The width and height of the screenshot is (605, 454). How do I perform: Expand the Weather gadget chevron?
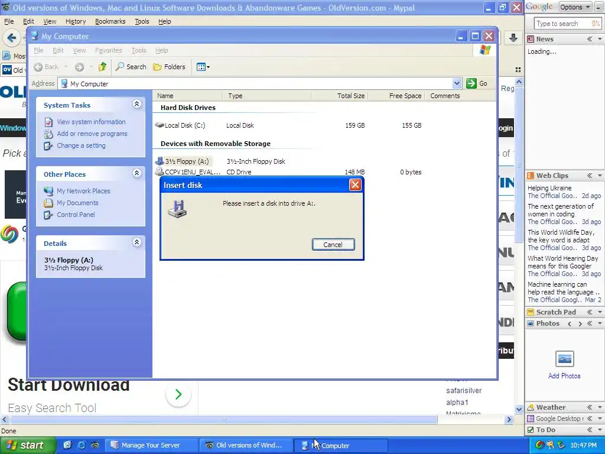[x=590, y=407]
